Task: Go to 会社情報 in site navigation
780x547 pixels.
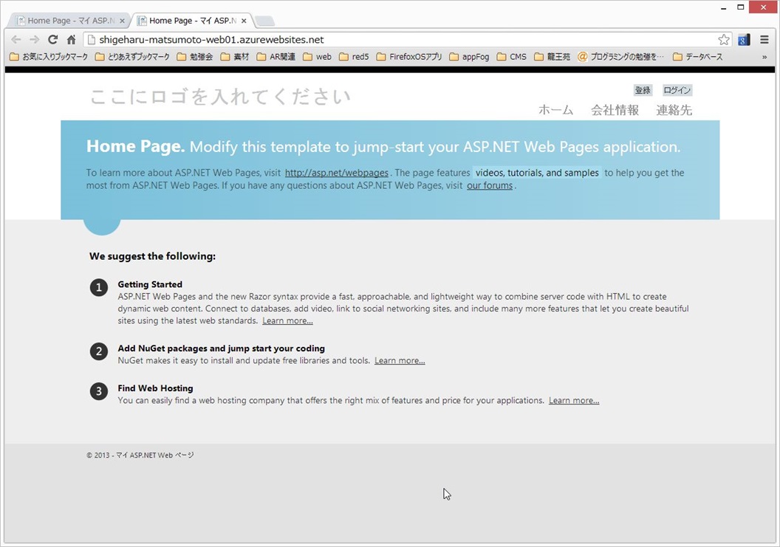Action: click(x=615, y=110)
